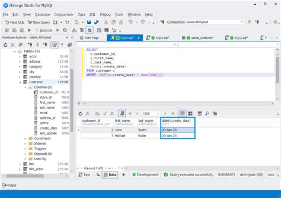This screenshot has height=198, width=281.
Task: Click the New SQL button
Action: click(x=15, y=22)
